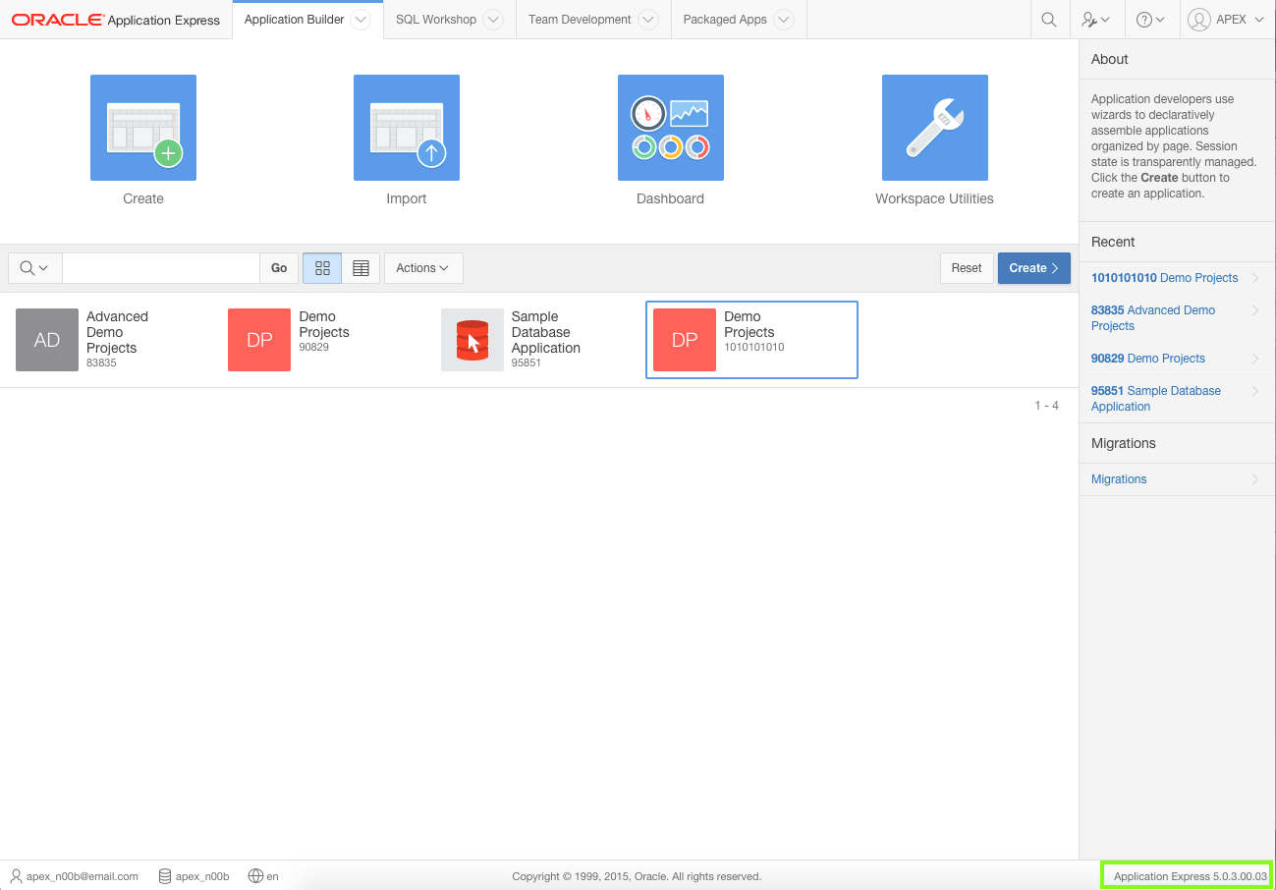
Task: Click the header search magnifier icon
Action: click(1049, 20)
